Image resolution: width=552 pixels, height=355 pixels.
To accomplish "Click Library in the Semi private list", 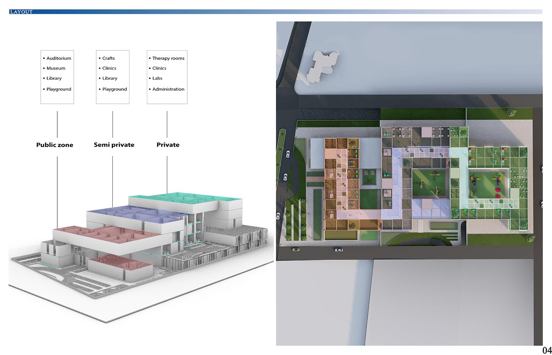I will coord(110,78).
